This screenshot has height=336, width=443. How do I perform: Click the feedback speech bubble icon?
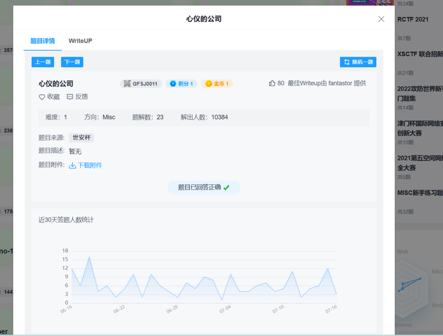click(70, 97)
